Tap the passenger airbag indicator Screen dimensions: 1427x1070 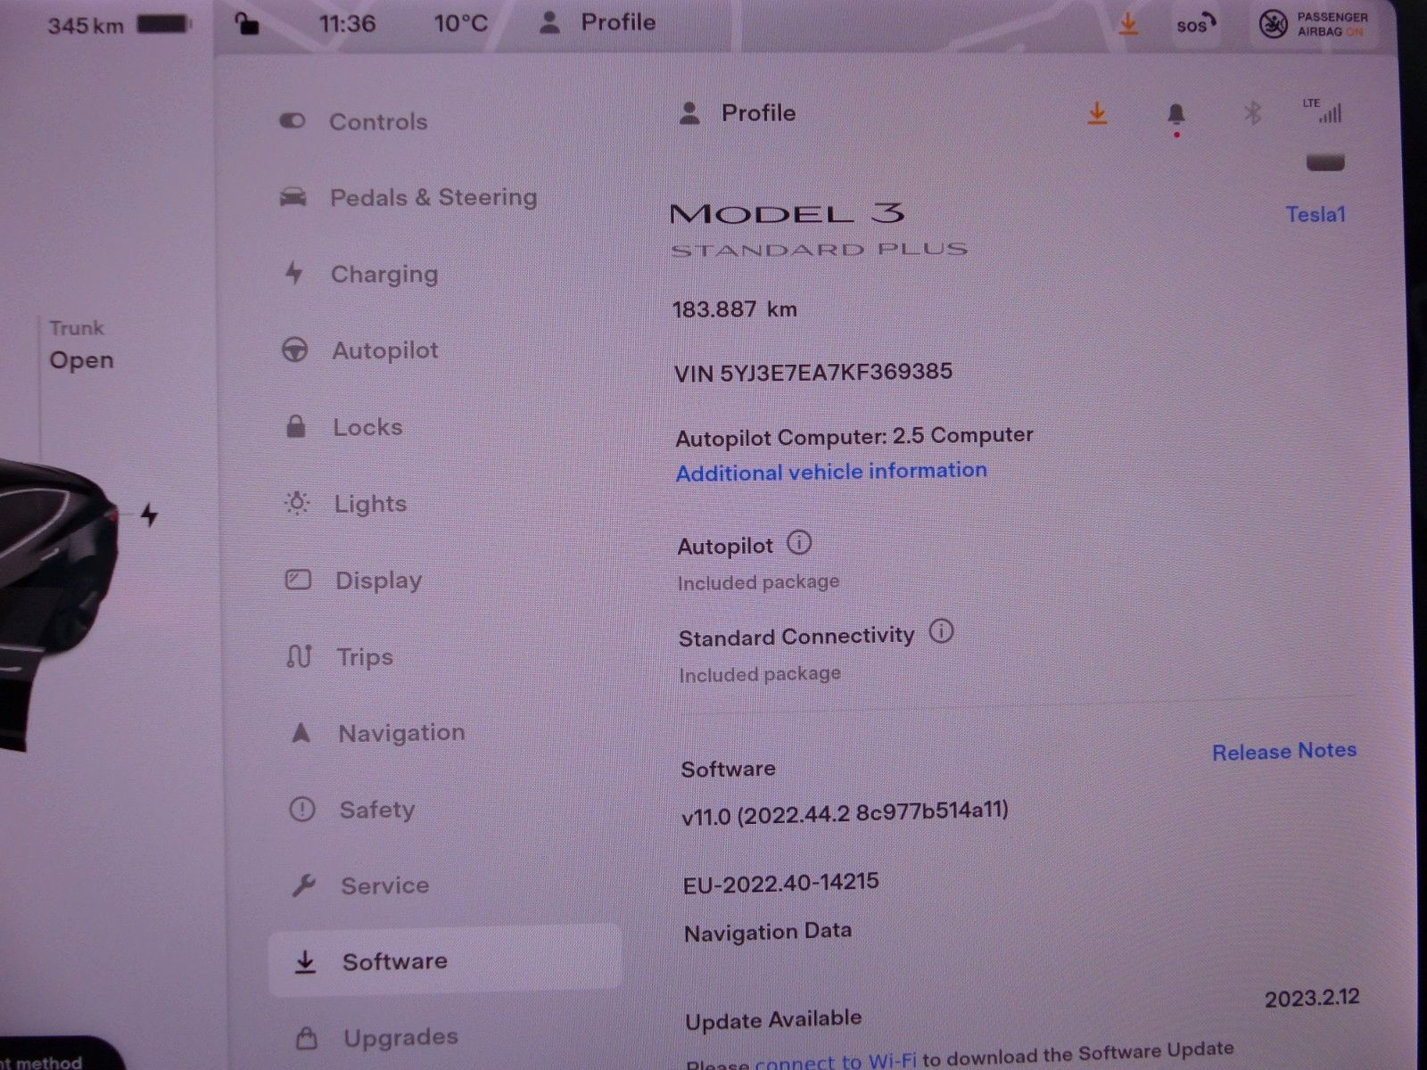coord(1313,24)
